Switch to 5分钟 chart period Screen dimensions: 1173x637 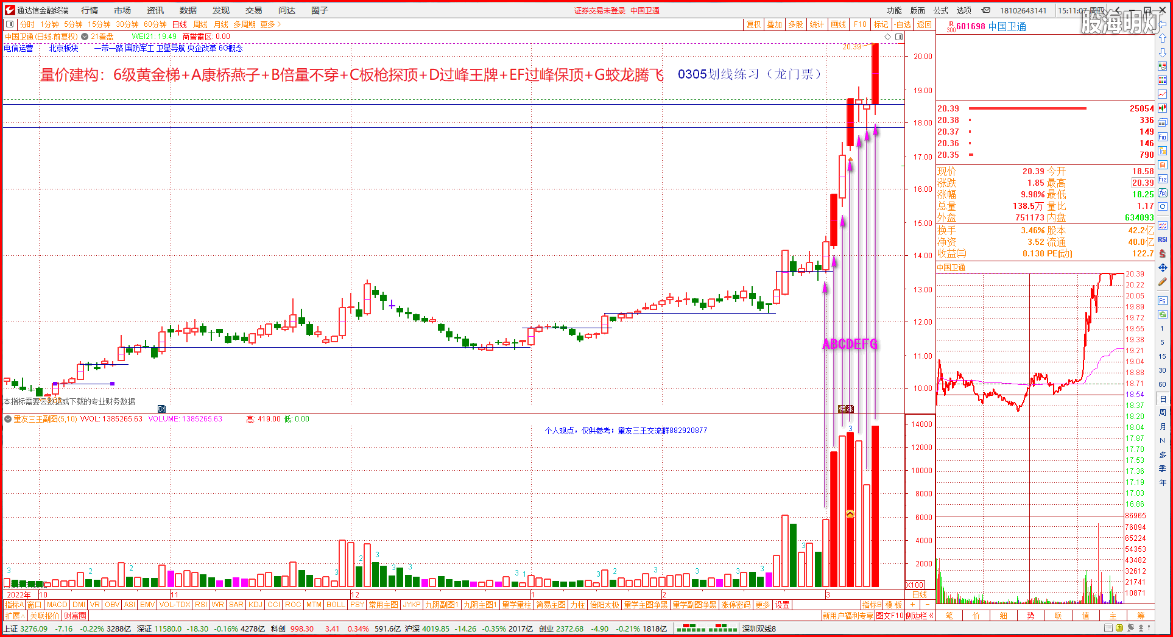73,24
